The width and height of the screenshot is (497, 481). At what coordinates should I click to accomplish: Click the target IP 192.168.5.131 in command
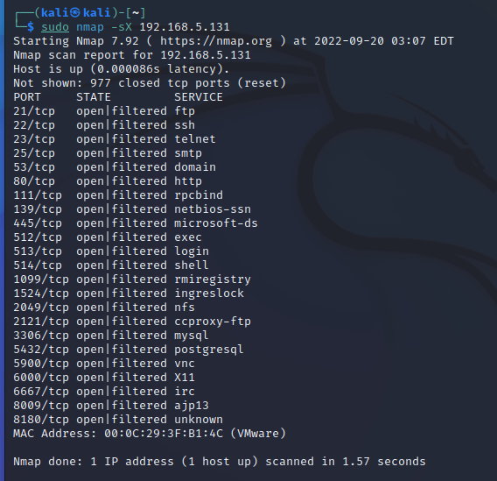coord(185,27)
